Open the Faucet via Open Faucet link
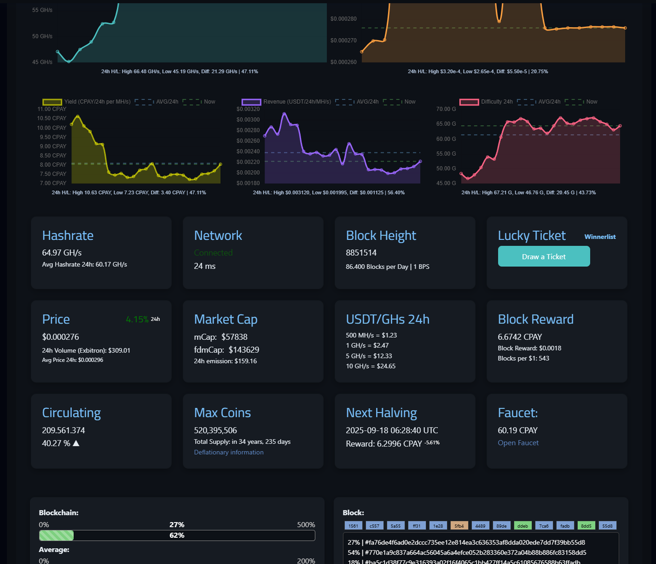656x564 pixels. tap(518, 443)
